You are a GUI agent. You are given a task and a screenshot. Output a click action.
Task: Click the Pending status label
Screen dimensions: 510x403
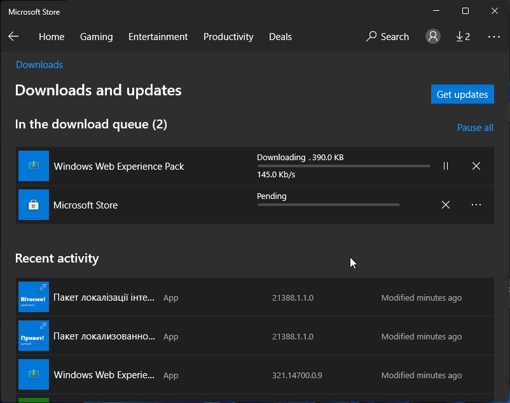[272, 196]
